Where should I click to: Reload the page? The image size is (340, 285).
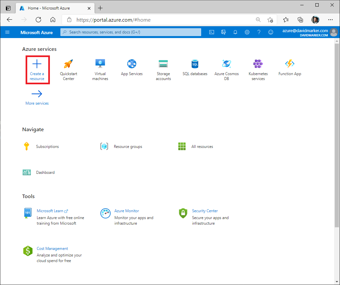click(x=38, y=20)
